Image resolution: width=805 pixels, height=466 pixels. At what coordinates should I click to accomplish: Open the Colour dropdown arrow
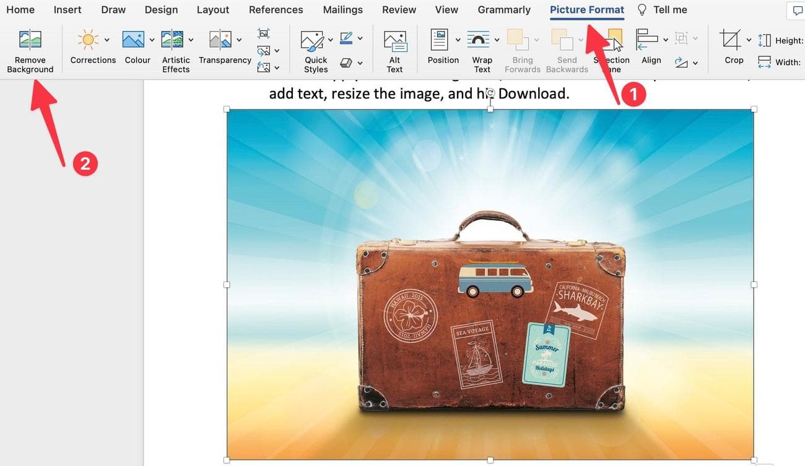tap(152, 38)
